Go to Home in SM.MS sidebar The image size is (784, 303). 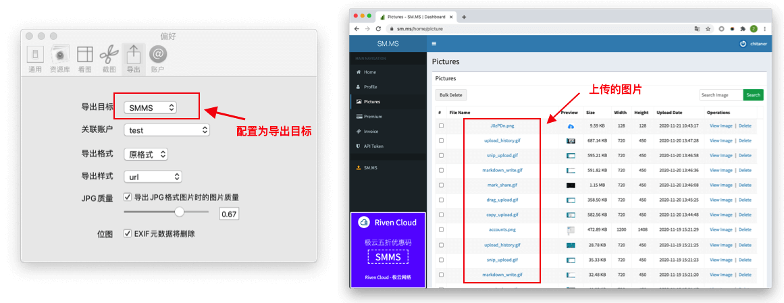[388, 72]
